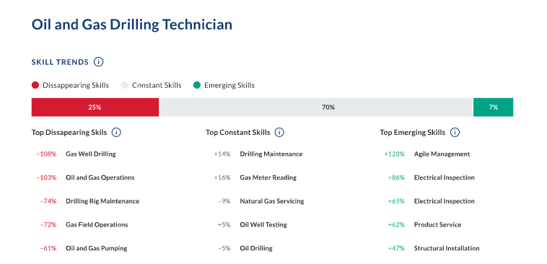This screenshot has width=547, height=264.
Task: Select the grey 70% bar segment
Action: 316,107
